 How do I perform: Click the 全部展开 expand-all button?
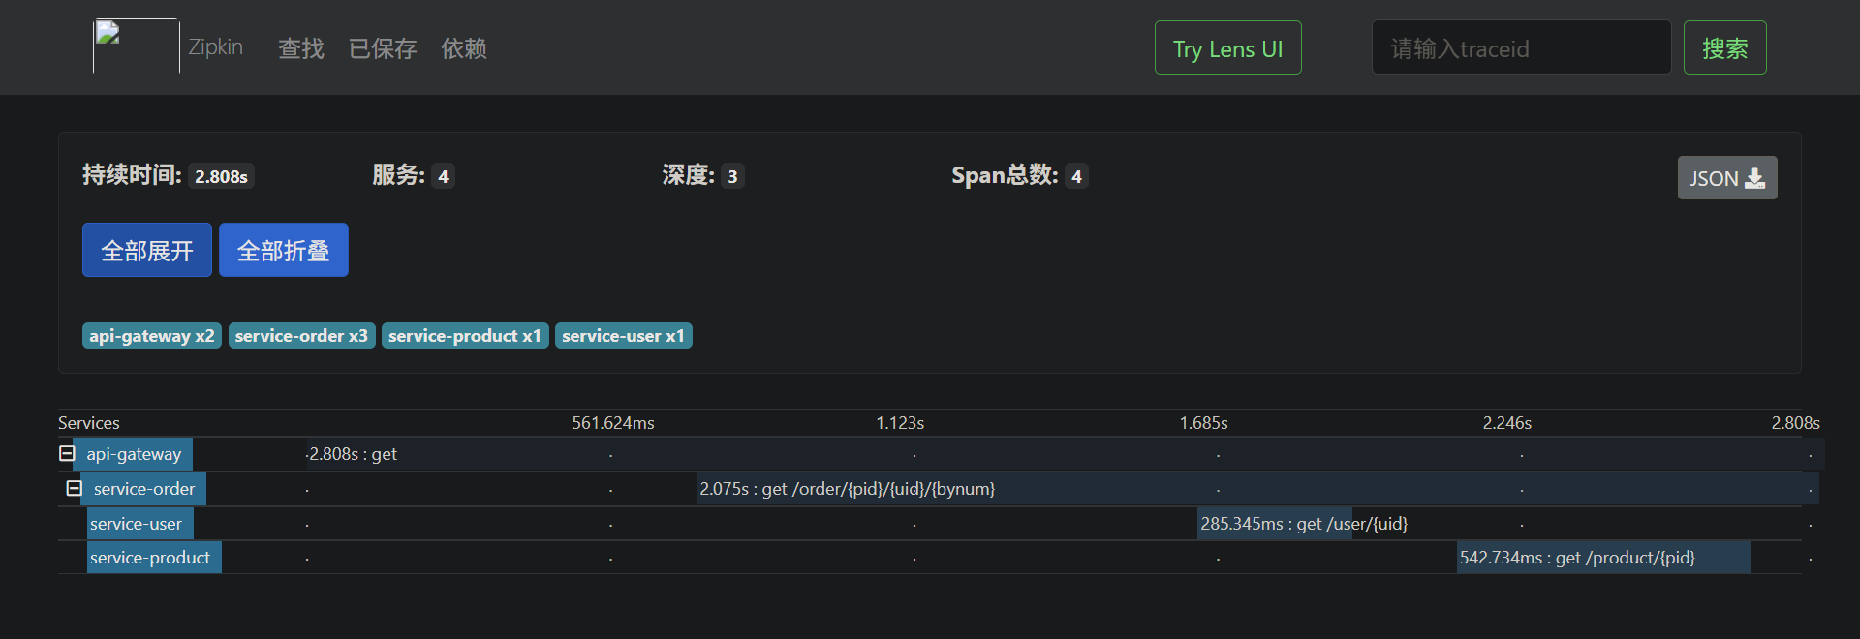point(147,251)
